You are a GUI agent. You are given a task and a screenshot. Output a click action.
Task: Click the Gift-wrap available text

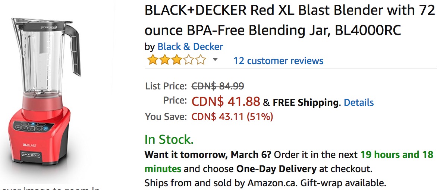coord(343,183)
